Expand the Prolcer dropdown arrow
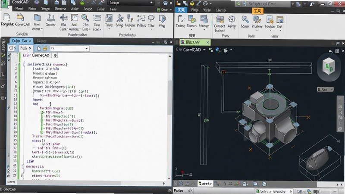345x194 pixels. (257, 30)
